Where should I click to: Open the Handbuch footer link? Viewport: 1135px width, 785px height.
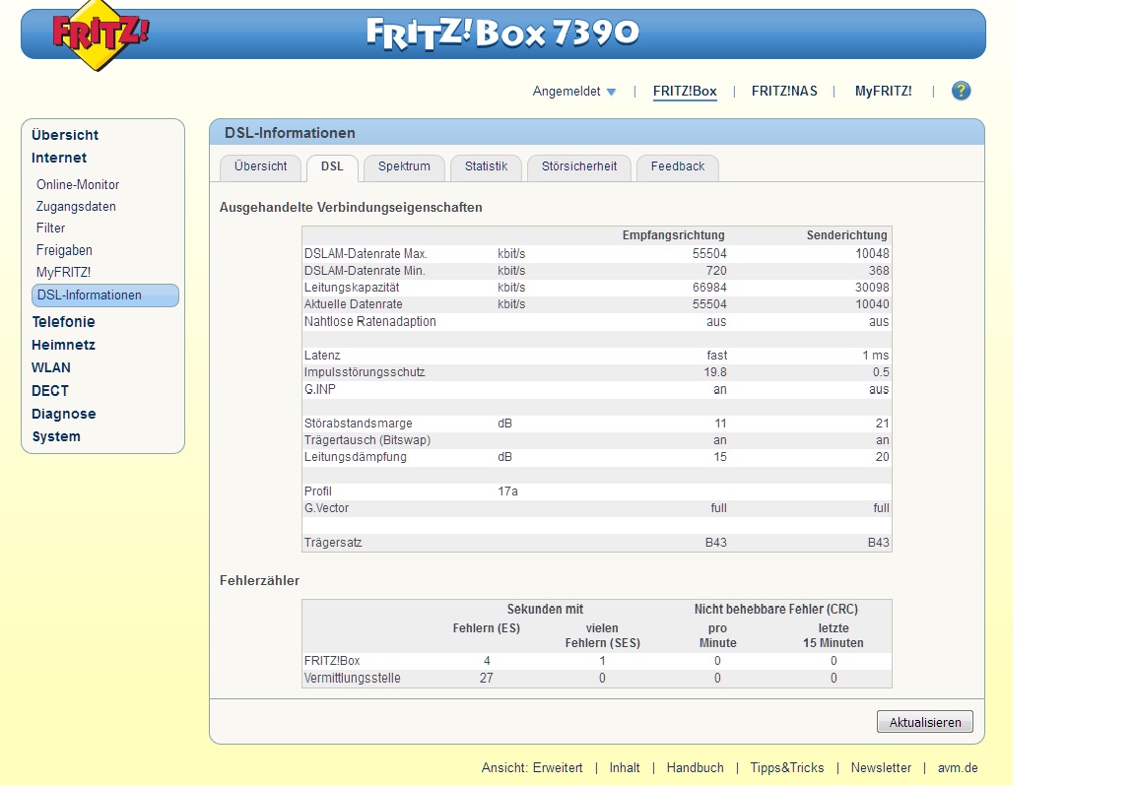(x=695, y=767)
